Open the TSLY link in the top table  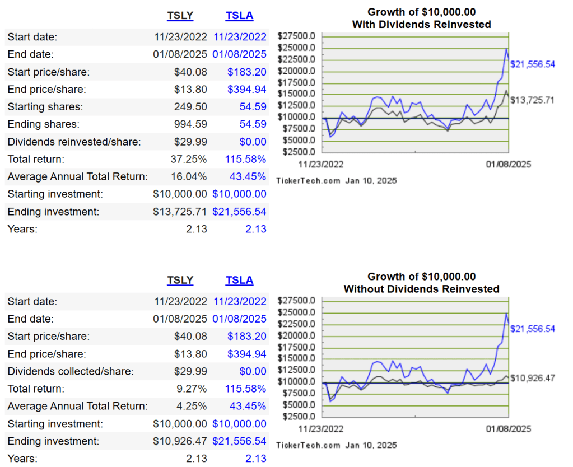click(180, 16)
